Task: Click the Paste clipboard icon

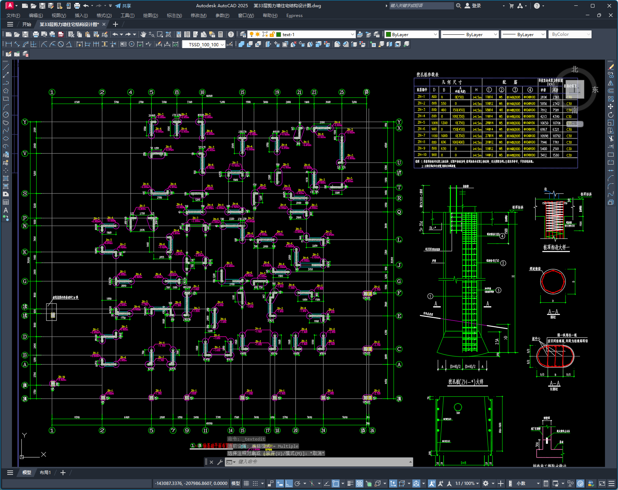Action: coord(88,34)
